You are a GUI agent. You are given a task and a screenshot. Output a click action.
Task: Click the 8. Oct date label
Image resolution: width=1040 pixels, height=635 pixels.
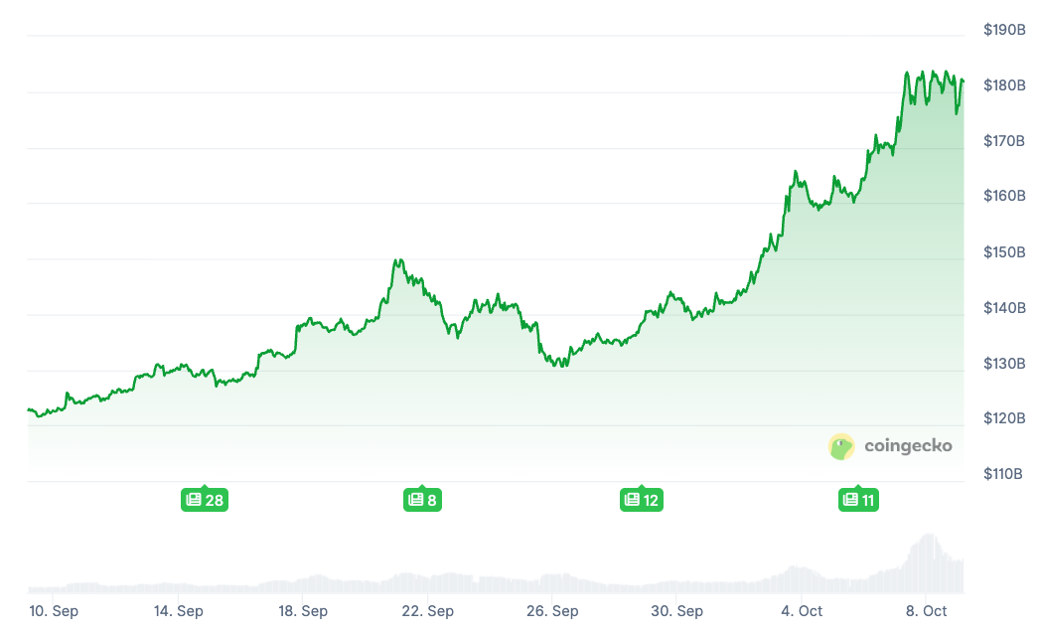[926, 611]
